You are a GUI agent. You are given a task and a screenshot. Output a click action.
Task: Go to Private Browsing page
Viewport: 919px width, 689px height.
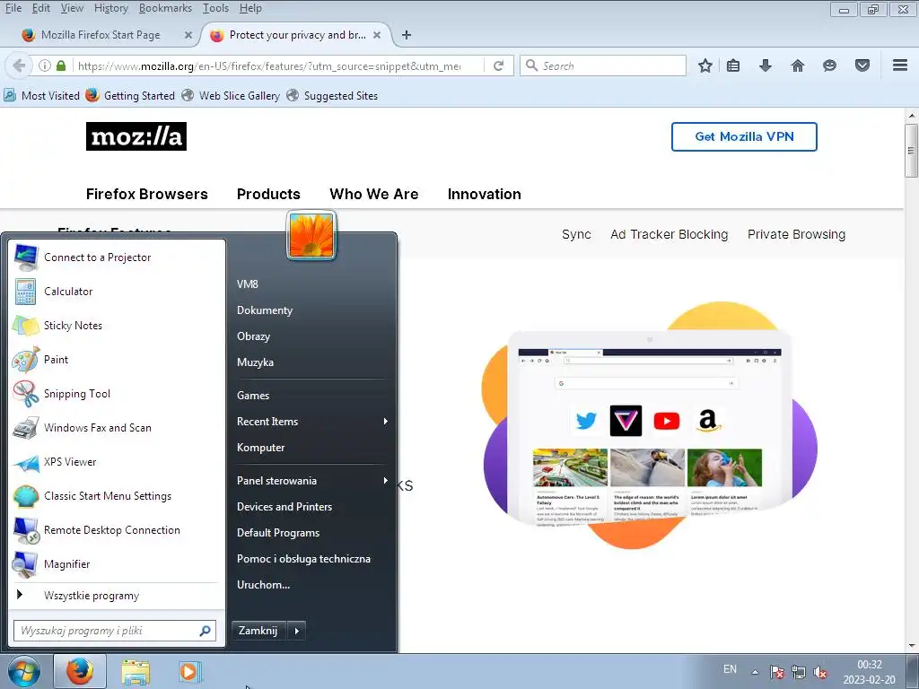(796, 234)
